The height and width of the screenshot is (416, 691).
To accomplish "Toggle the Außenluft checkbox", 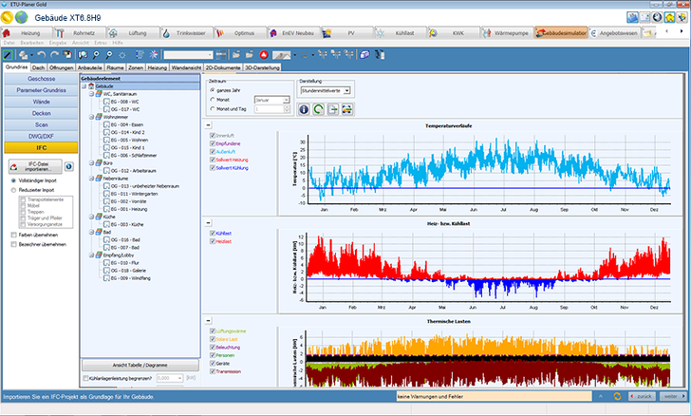I will (211, 151).
